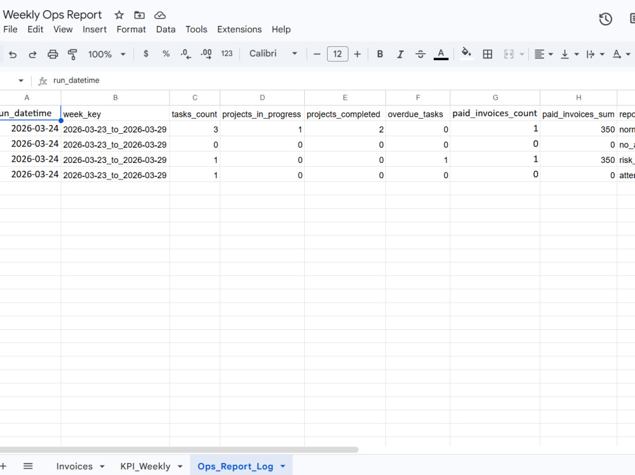635x475 pixels.
Task: Expand merge cells options arrow
Action: point(522,54)
